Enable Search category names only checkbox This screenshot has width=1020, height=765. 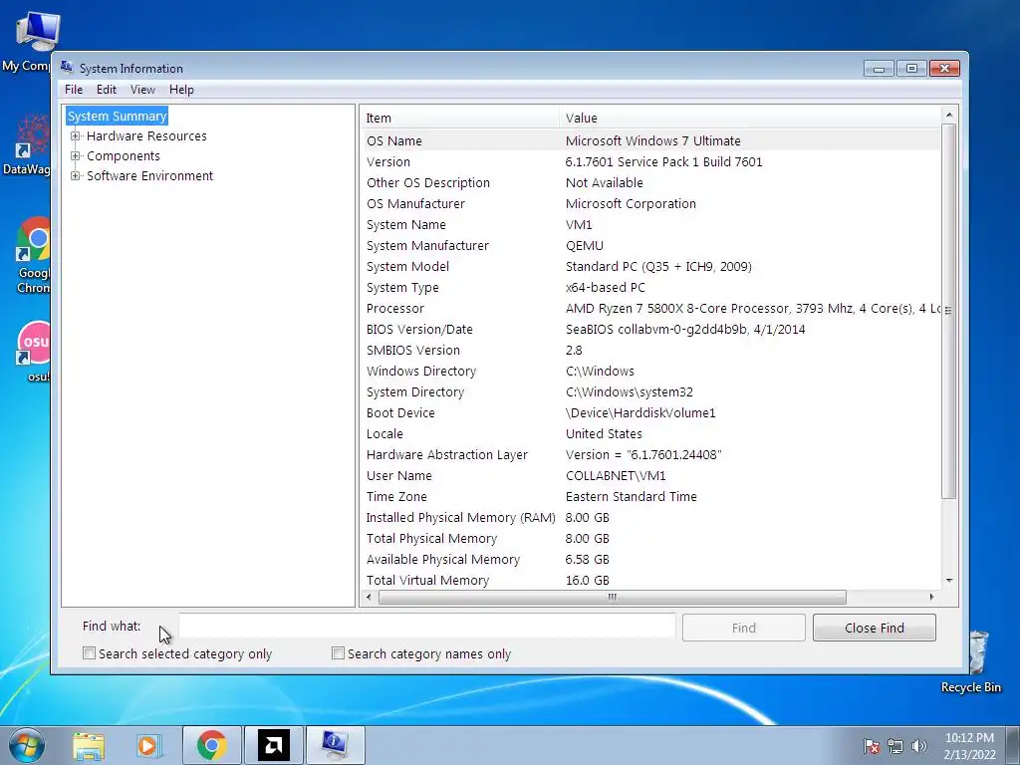tap(338, 653)
